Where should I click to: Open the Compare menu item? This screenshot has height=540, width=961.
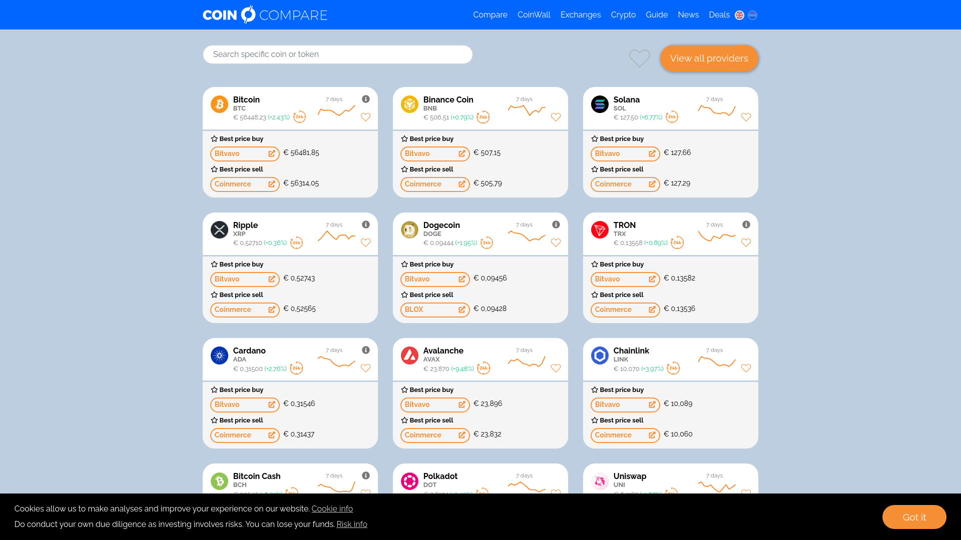tap(490, 15)
